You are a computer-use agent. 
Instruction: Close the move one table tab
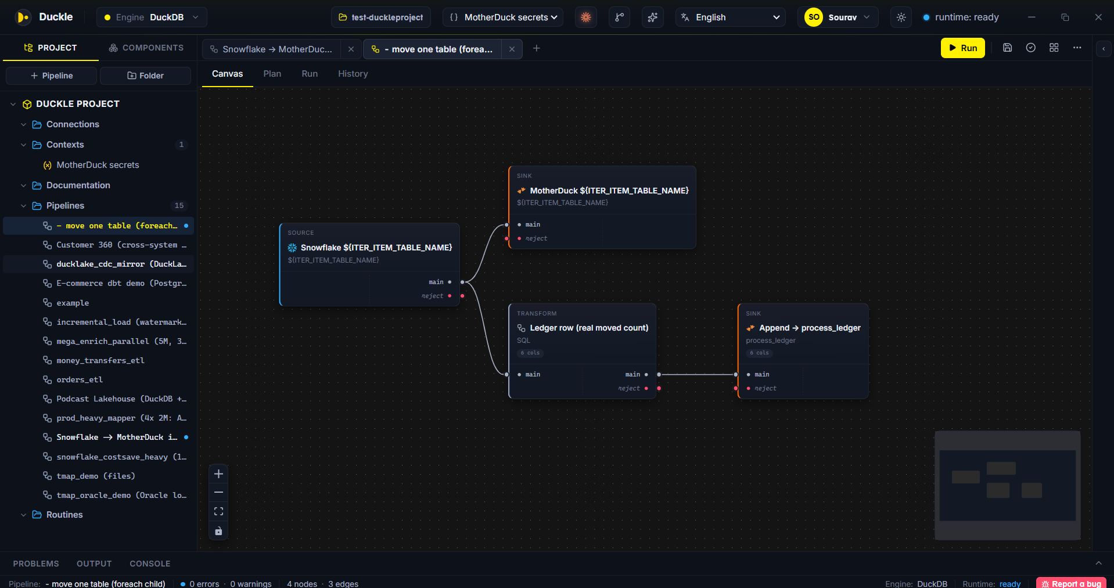coord(512,49)
